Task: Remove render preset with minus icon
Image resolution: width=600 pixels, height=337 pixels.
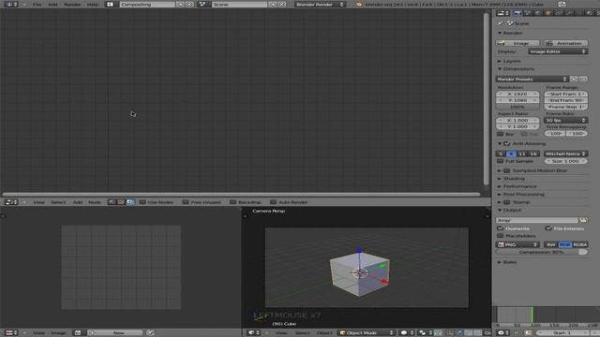Action: tap(583, 79)
